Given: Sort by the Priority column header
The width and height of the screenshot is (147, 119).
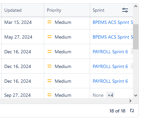Looking at the screenshot, I should (54, 10).
